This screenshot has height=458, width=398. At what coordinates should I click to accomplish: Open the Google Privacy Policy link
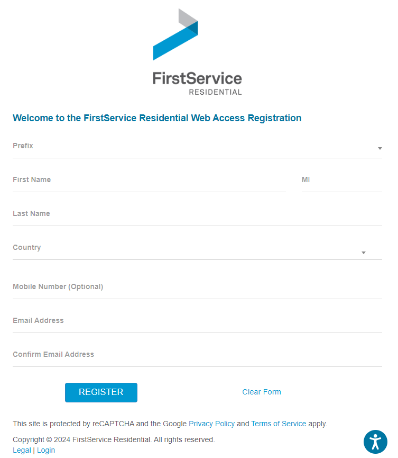pos(211,424)
